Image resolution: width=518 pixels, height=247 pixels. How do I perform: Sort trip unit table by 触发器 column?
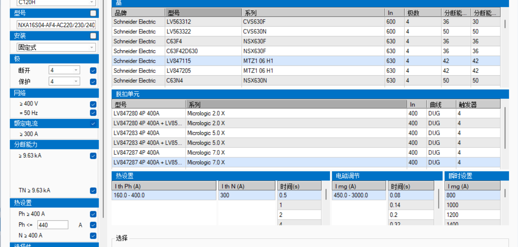click(x=478, y=105)
